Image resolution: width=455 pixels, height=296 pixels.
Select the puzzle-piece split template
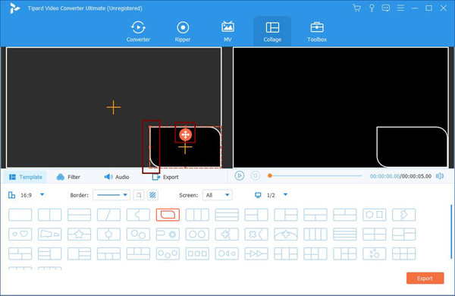139,215
